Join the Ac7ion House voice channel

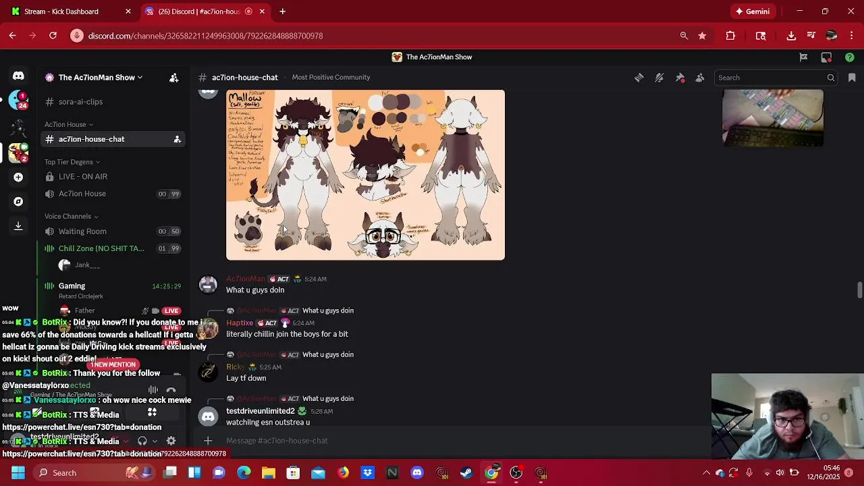(x=82, y=194)
